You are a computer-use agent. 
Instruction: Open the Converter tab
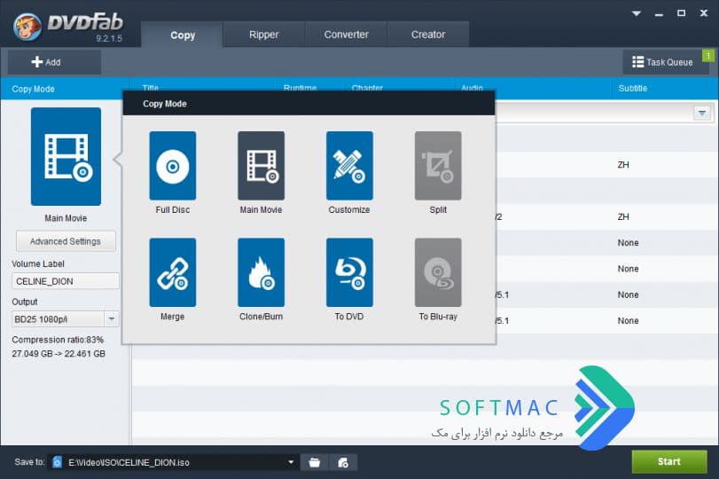pyautogui.click(x=347, y=35)
